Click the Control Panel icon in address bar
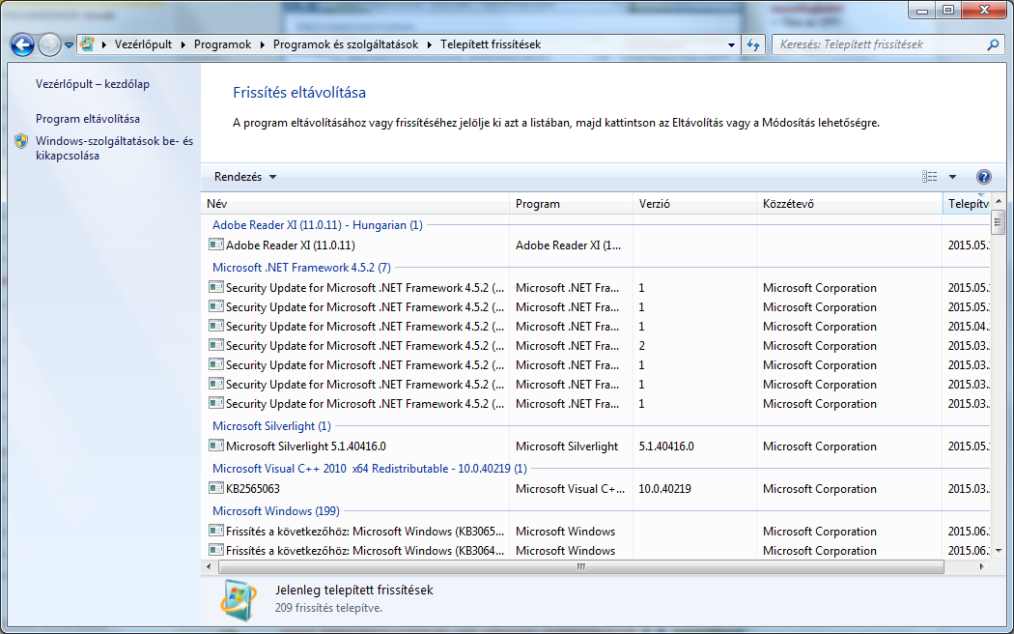The image size is (1014, 634). pyautogui.click(x=87, y=44)
